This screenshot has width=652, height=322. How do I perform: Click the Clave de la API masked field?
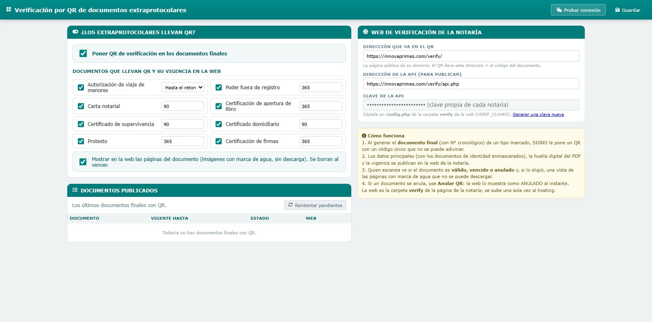click(471, 105)
